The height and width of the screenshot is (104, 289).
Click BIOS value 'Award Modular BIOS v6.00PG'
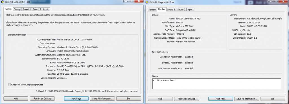(71, 63)
